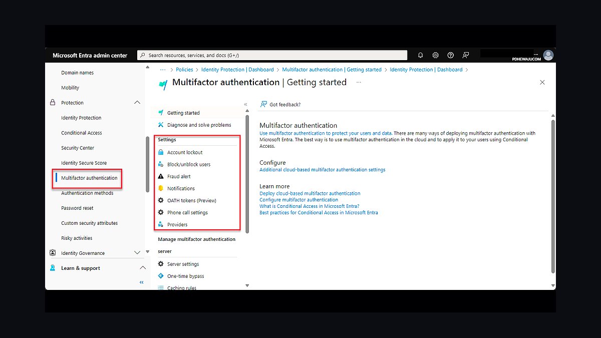Open the notifications bell icon

pos(421,55)
